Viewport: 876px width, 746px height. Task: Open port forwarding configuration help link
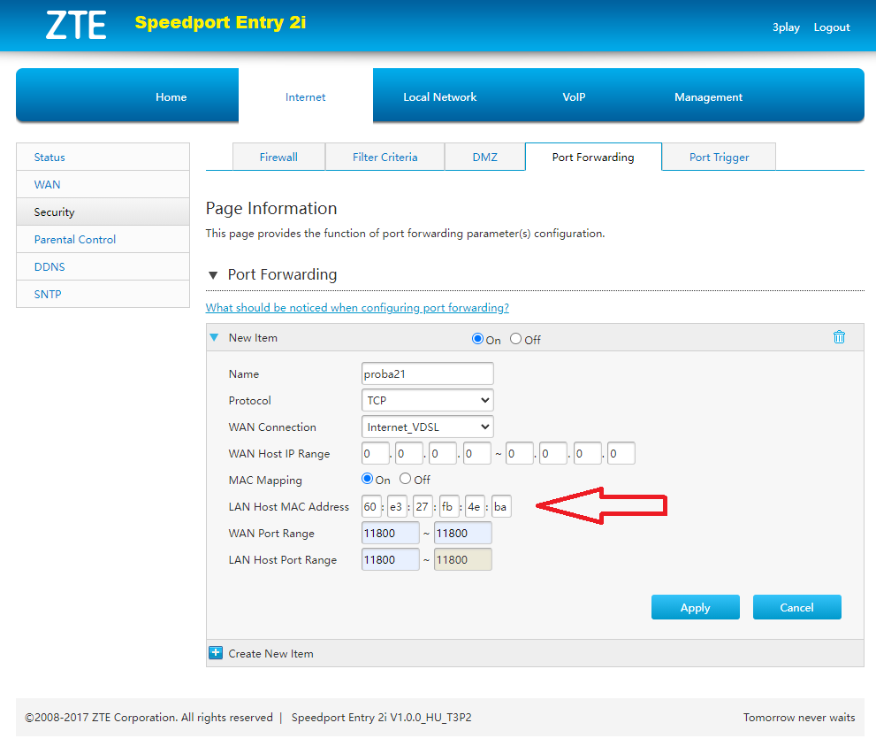(357, 308)
